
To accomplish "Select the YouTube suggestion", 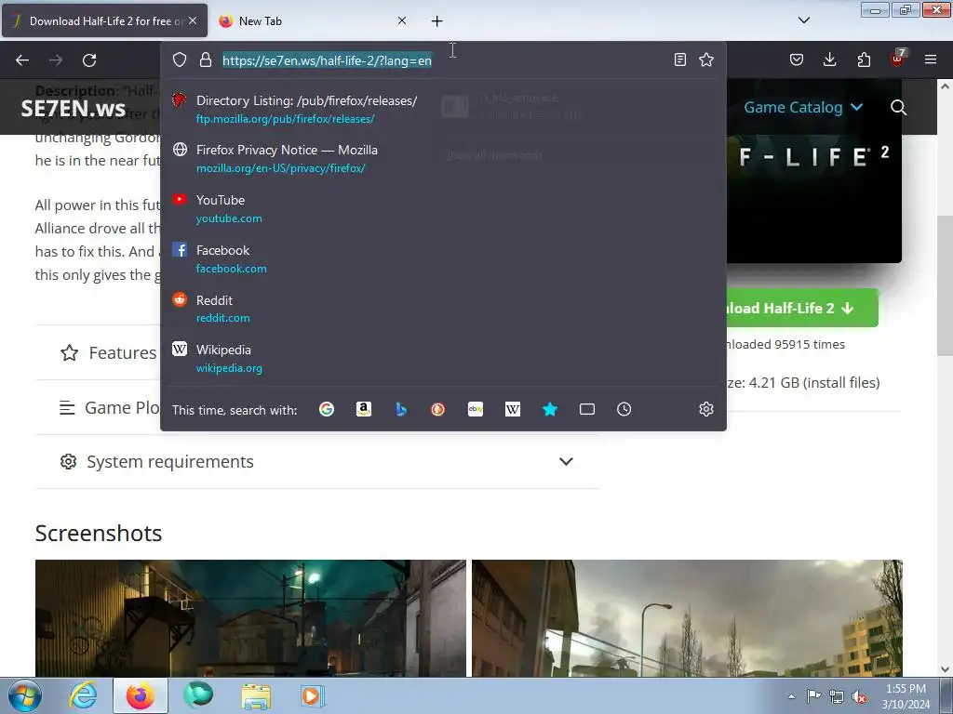I will coord(443,209).
